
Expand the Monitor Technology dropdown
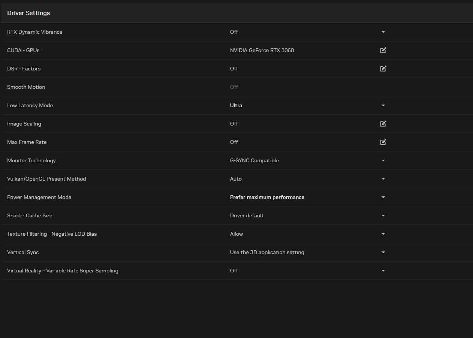tap(383, 161)
